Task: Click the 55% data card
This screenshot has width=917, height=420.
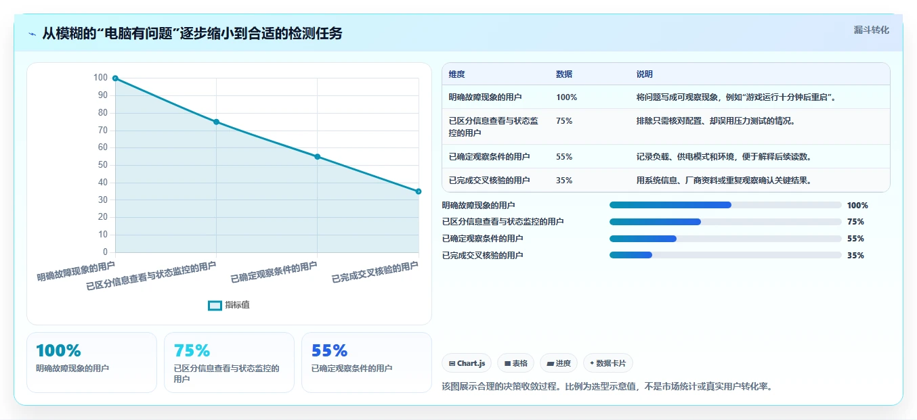Action: pyautogui.click(x=366, y=363)
